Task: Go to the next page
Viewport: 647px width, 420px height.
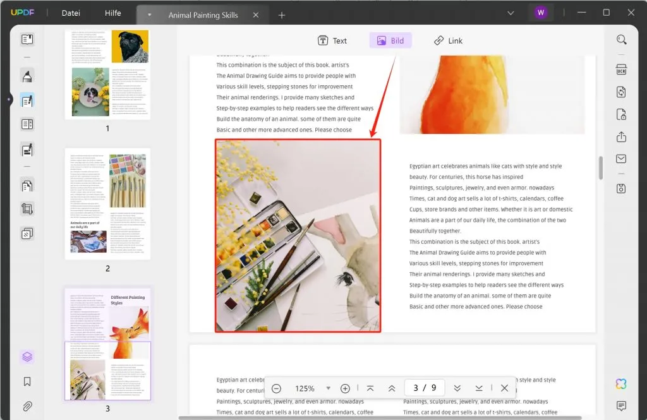Action: 457,388
